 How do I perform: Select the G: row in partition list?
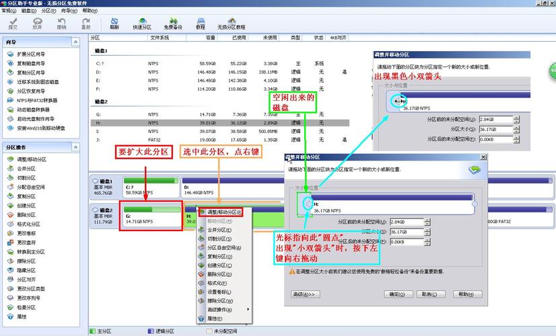(220, 114)
